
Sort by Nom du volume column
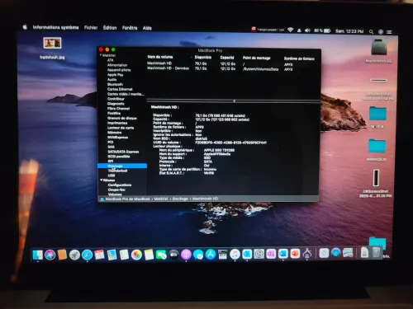pyautogui.click(x=160, y=57)
